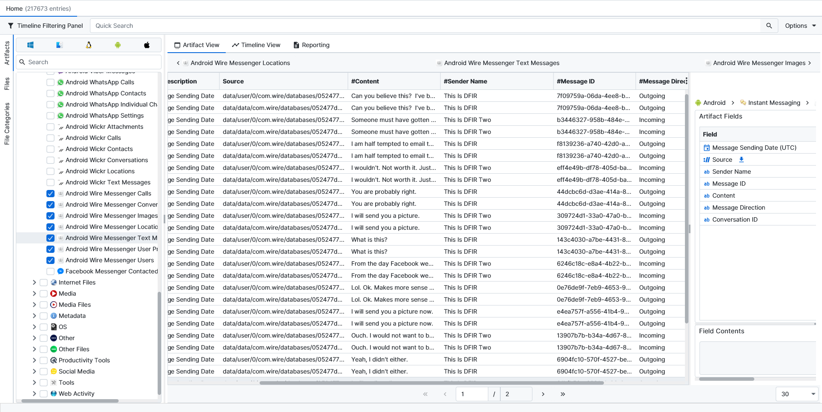The height and width of the screenshot is (412, 822).
Task: Click the Android breadcrumb robot icon
Action: coord(698,103)
